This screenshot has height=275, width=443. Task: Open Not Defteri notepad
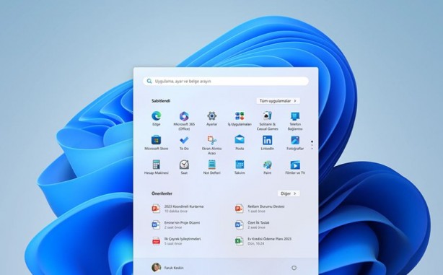tap(211, 165)
